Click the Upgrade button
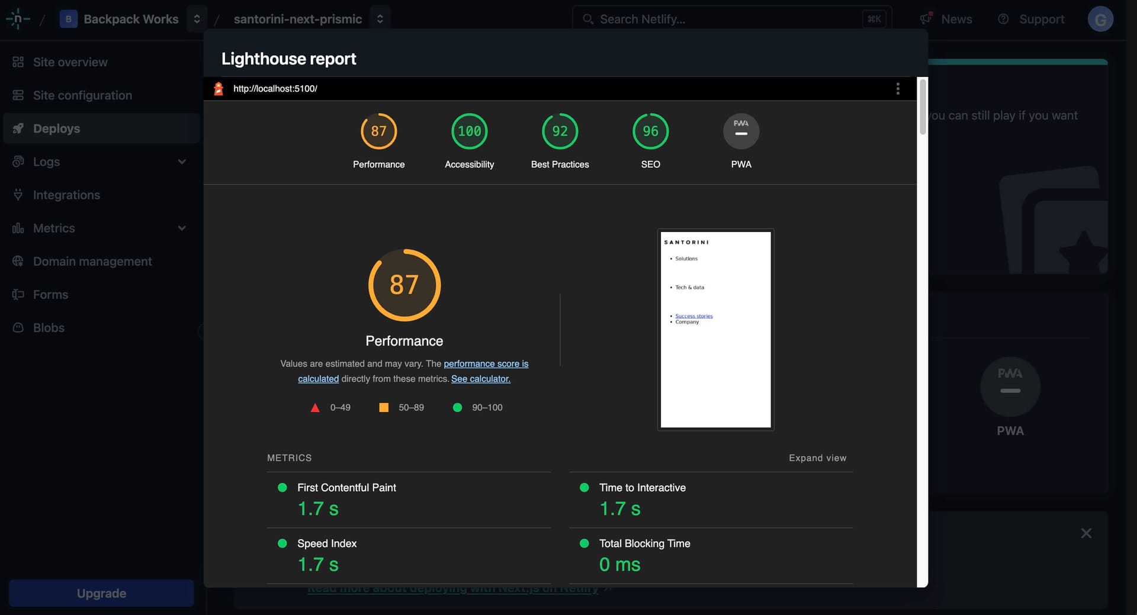This screenshot has height=615, width=1137. [x=101, y=593]
